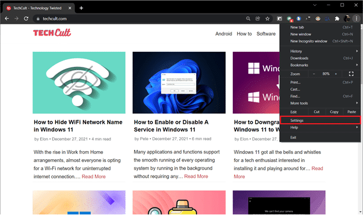Click Copy in Edit row
Screen dimensions: 363x215
tap(334, 112)
